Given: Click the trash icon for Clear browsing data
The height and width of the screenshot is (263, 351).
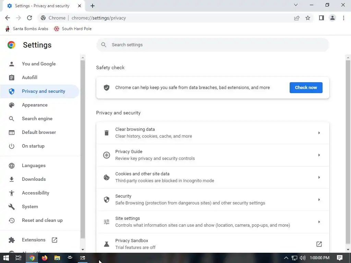Looking at the screenshot, I should click(107, 133).
